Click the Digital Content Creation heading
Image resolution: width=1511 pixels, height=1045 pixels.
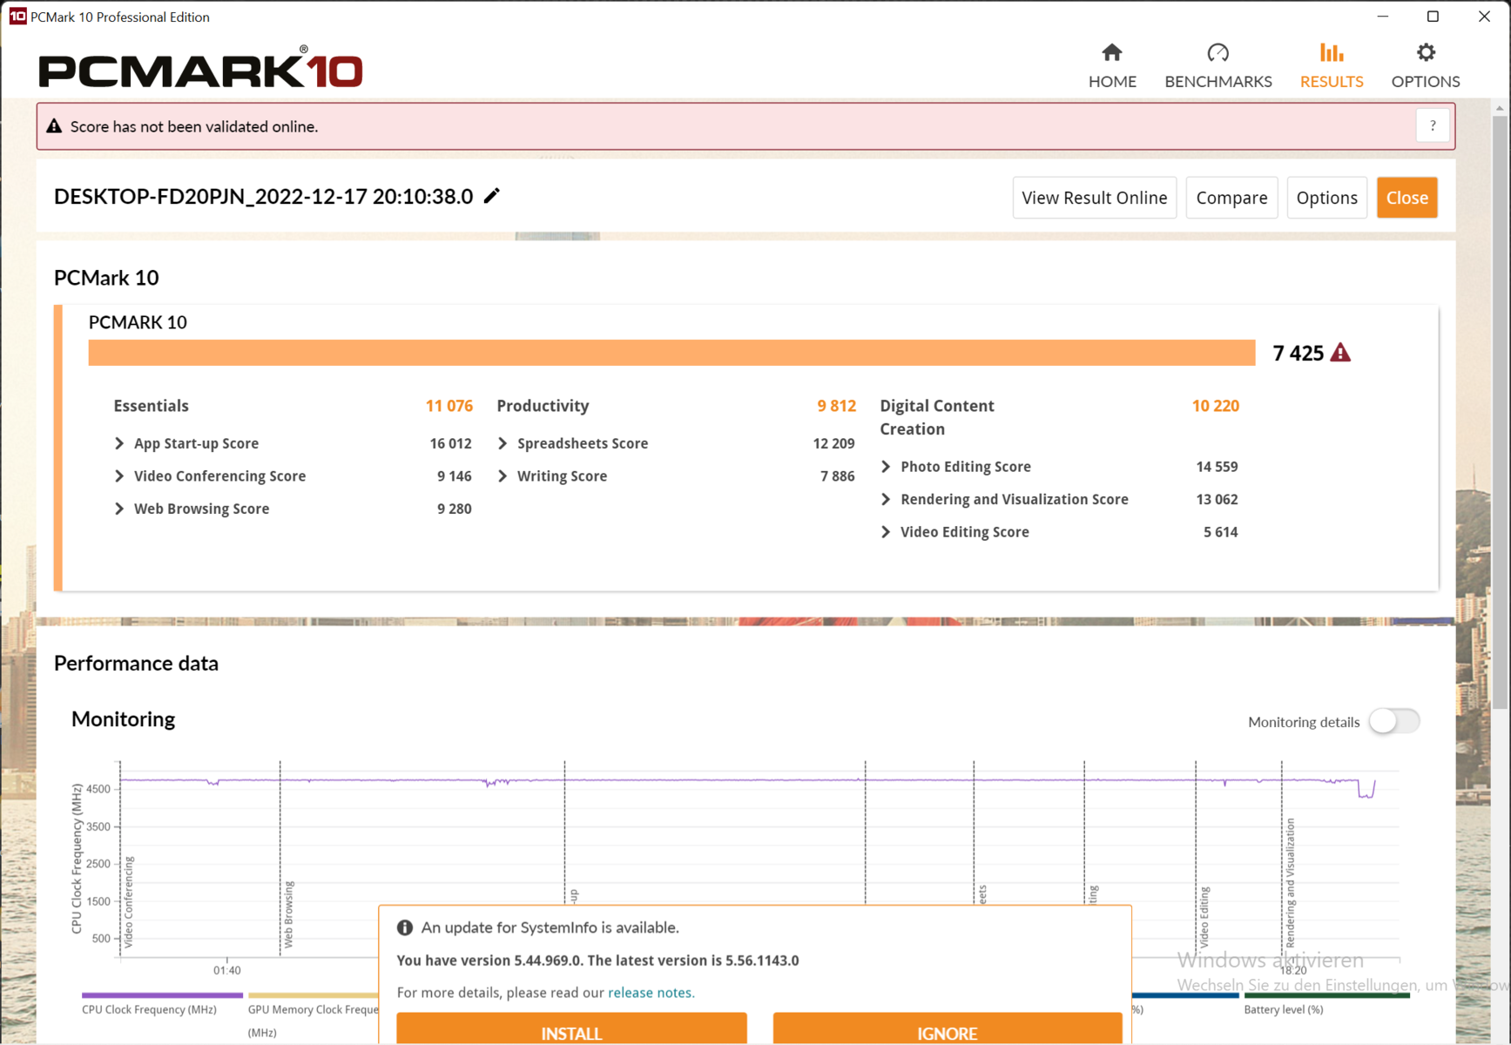[x=937, y=417]
